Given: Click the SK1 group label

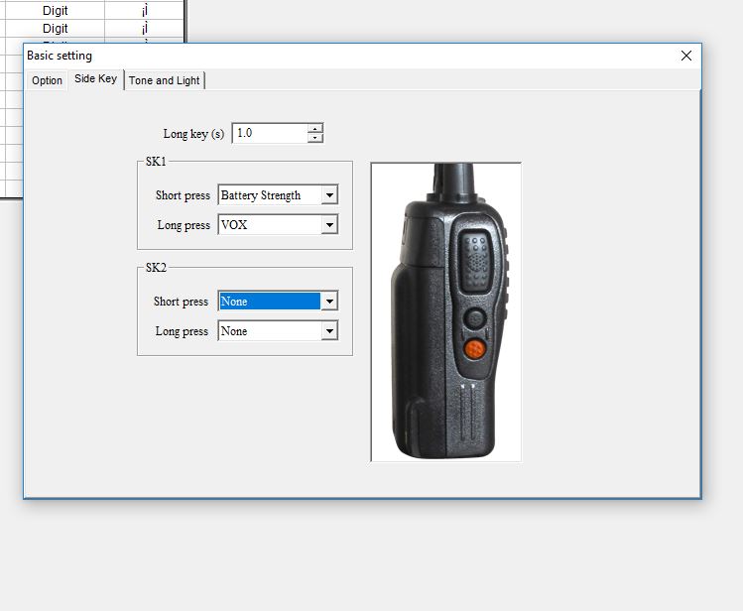Looking at the screenshot, I should coord(156,162).
